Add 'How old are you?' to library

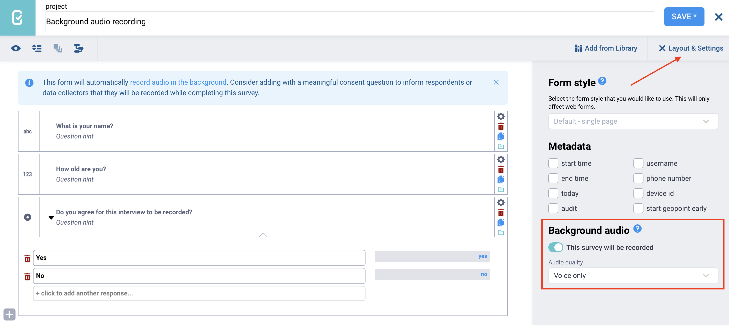[501, 190]
